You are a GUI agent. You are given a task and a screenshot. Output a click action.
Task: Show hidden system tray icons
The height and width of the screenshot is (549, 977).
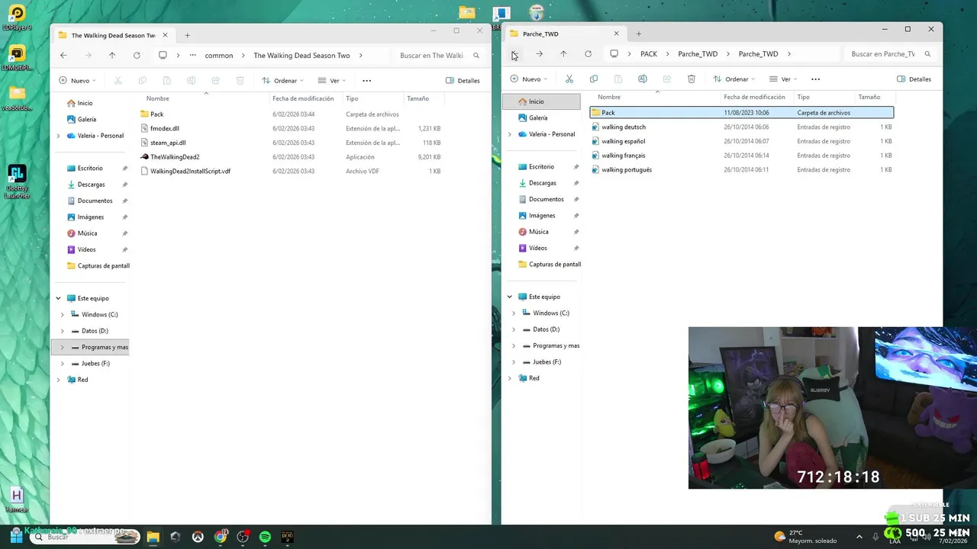coord(859,537)
